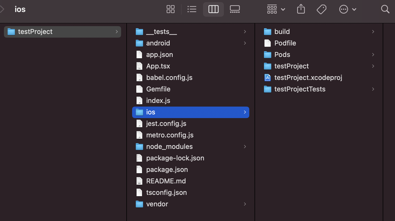Select the package.json file
Image resolution: width=395 pixels, height=221 pixels.
[x=191, y=170]
